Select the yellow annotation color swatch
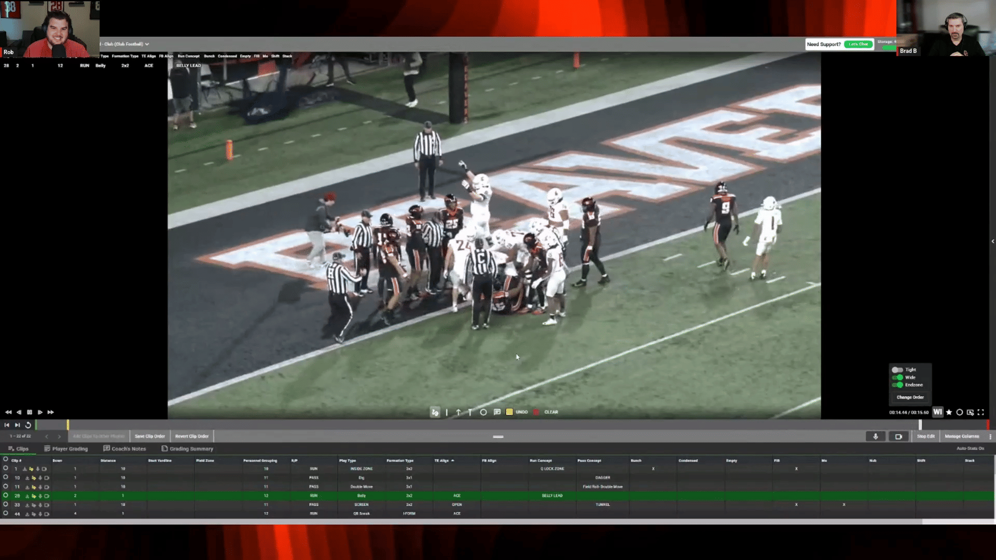The height and width of the screenshot is (560, 996). [509, 412]
